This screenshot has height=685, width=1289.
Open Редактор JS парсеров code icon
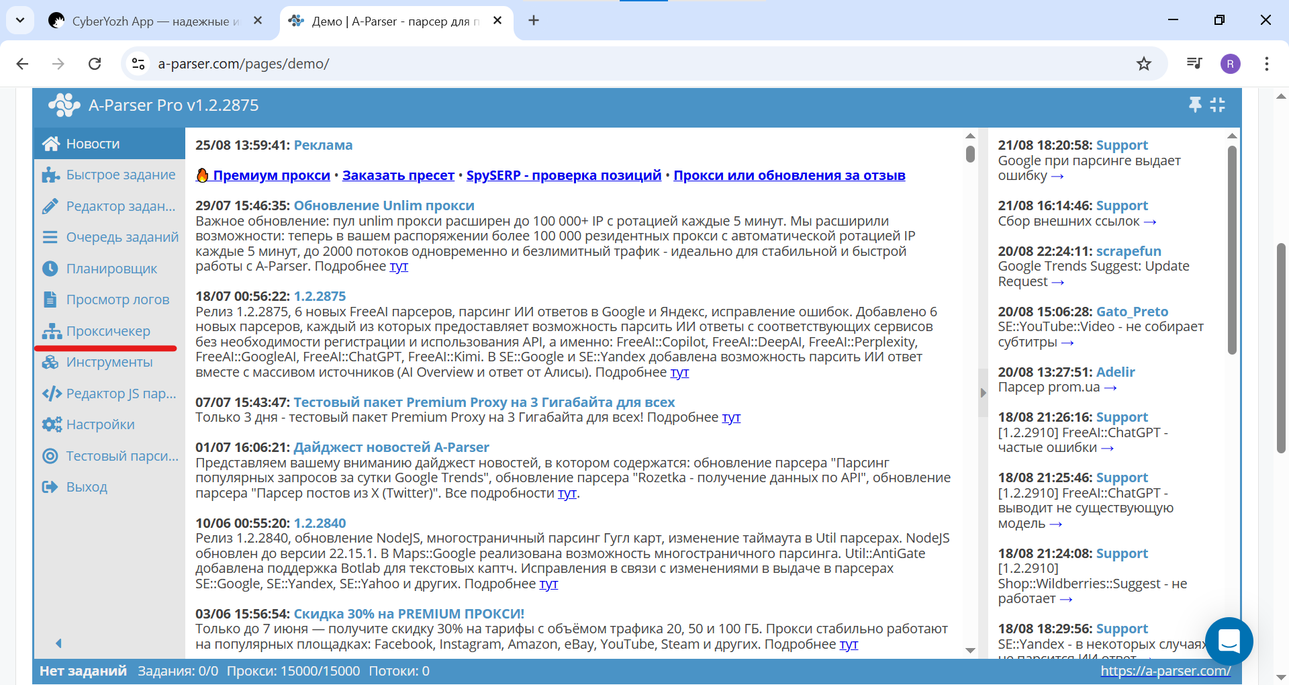52,394
